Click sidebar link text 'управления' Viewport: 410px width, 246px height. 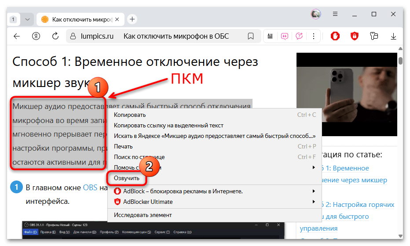[x=318, y=228]
